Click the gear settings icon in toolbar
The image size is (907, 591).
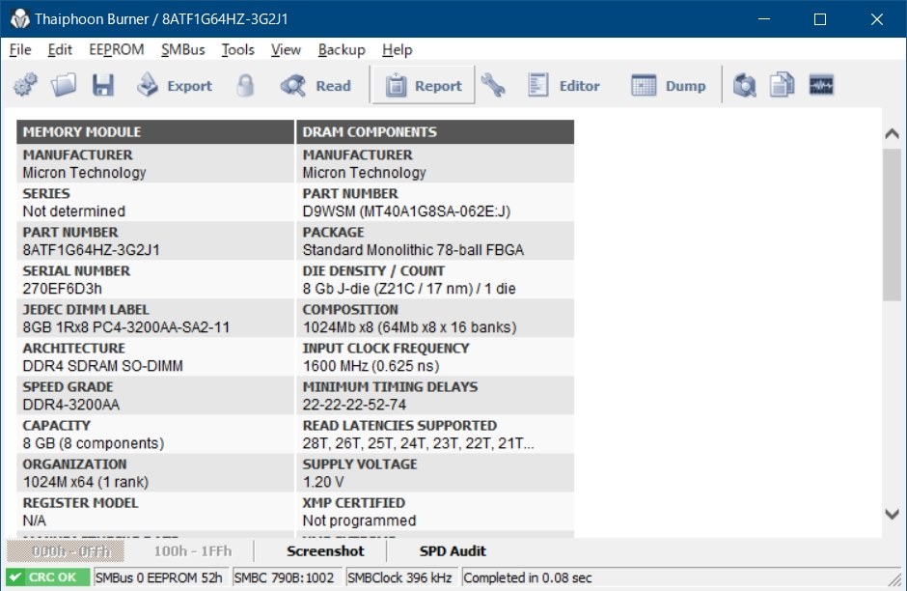tap(25, 85)
